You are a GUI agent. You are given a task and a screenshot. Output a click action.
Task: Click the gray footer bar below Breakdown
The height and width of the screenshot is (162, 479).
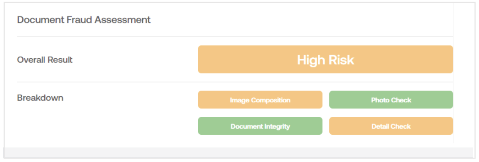click(238, 152)
